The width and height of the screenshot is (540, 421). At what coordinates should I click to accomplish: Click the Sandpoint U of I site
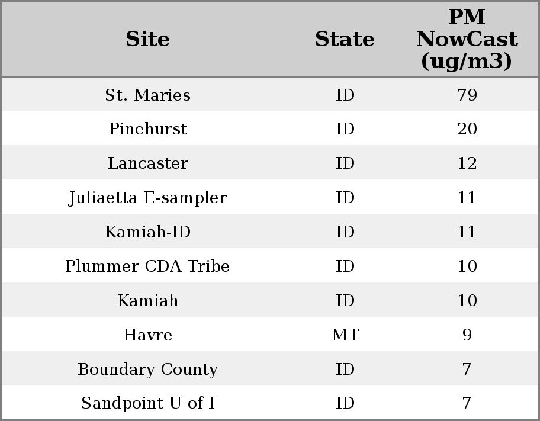(147, 403)
